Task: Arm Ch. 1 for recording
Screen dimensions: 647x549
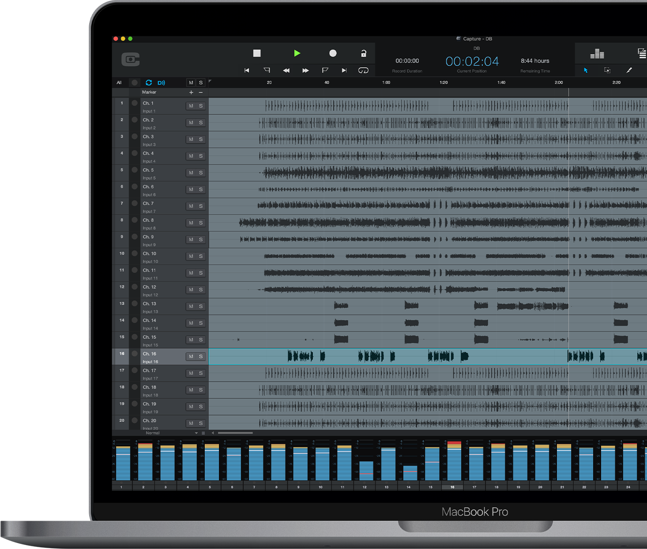Action: [135, 103]
